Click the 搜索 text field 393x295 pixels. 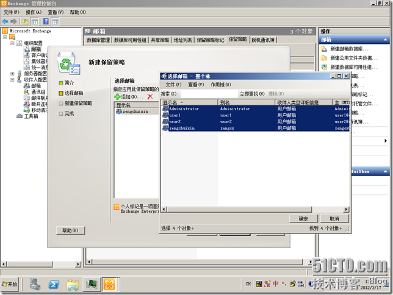[207, 94]
